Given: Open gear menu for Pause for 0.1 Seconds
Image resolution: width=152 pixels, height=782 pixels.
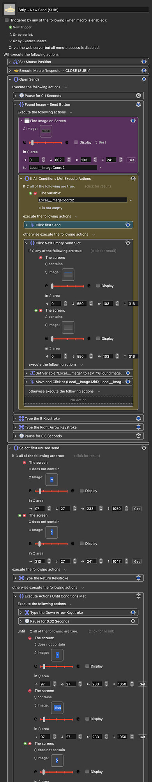Looking at the screenshot, I should pyautogui.click(x=138, y=95).
